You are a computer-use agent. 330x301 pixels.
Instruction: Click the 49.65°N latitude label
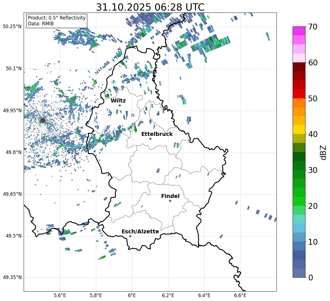pos(12,194)
